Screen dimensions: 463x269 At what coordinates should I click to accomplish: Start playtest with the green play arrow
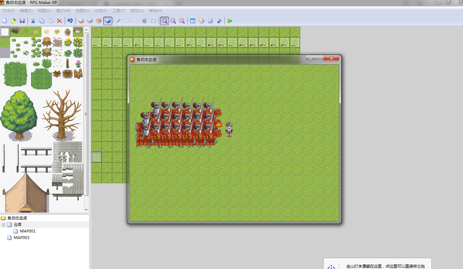tap(230, 21)
